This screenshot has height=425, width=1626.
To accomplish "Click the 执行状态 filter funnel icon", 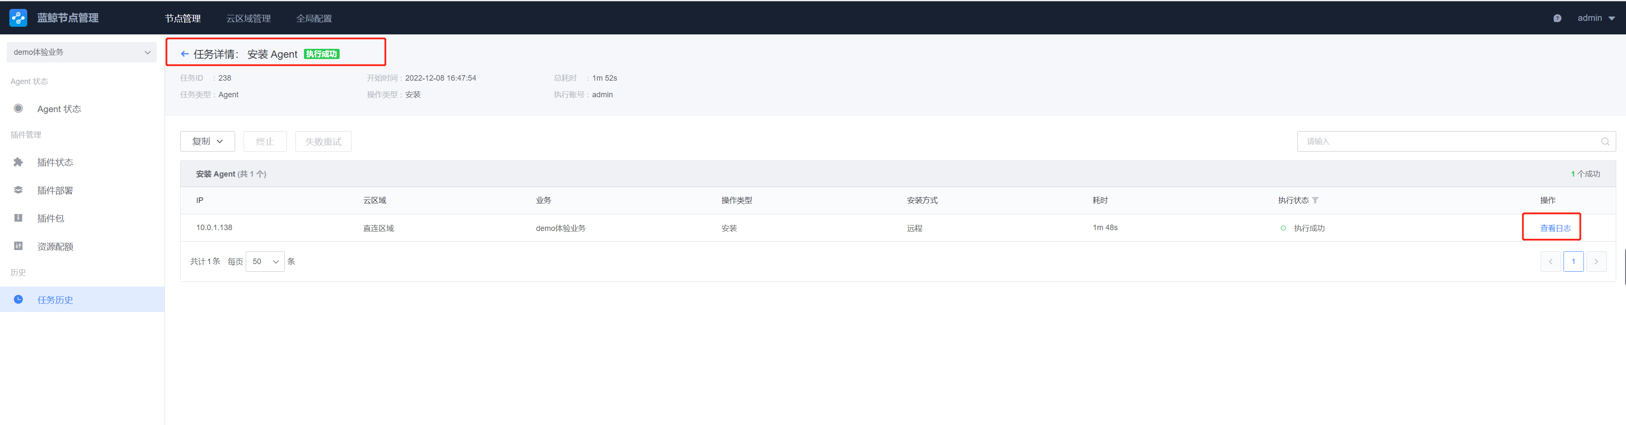I will 1315,200.
